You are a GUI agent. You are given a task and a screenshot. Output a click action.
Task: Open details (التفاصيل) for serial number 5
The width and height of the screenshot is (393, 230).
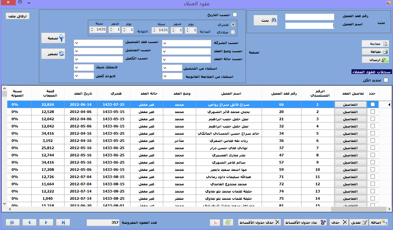coord(350,134)
